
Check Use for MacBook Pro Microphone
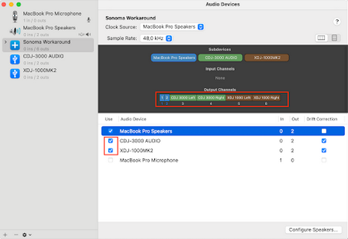111,160
